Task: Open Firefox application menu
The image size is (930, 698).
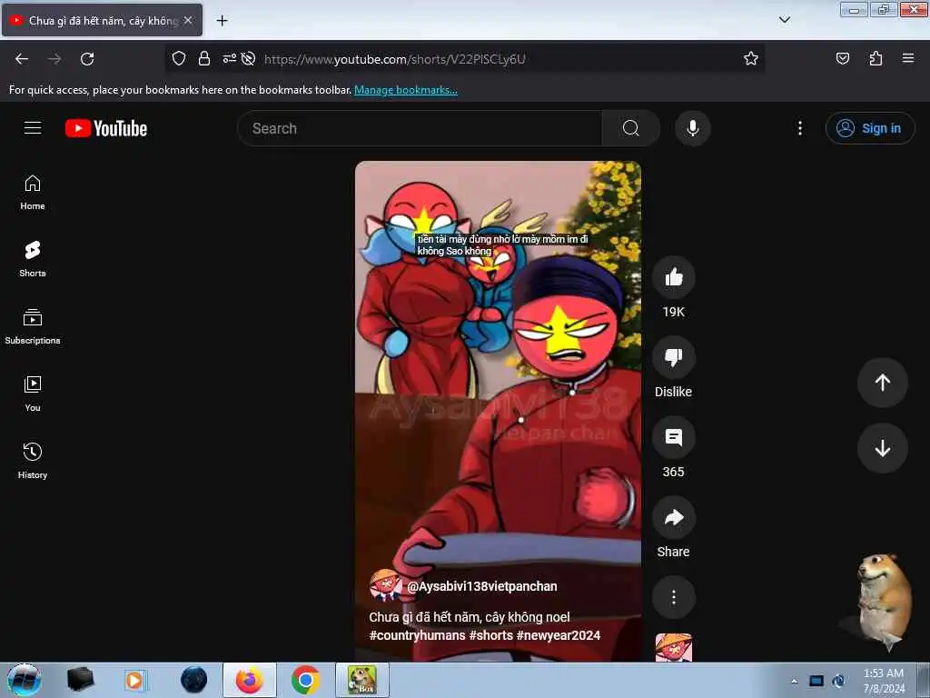Action: 908,58
